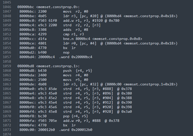Click line number 1046 in the gutter
The height and width of the screenshot is (136, 193).
click(x=7, y=7)
